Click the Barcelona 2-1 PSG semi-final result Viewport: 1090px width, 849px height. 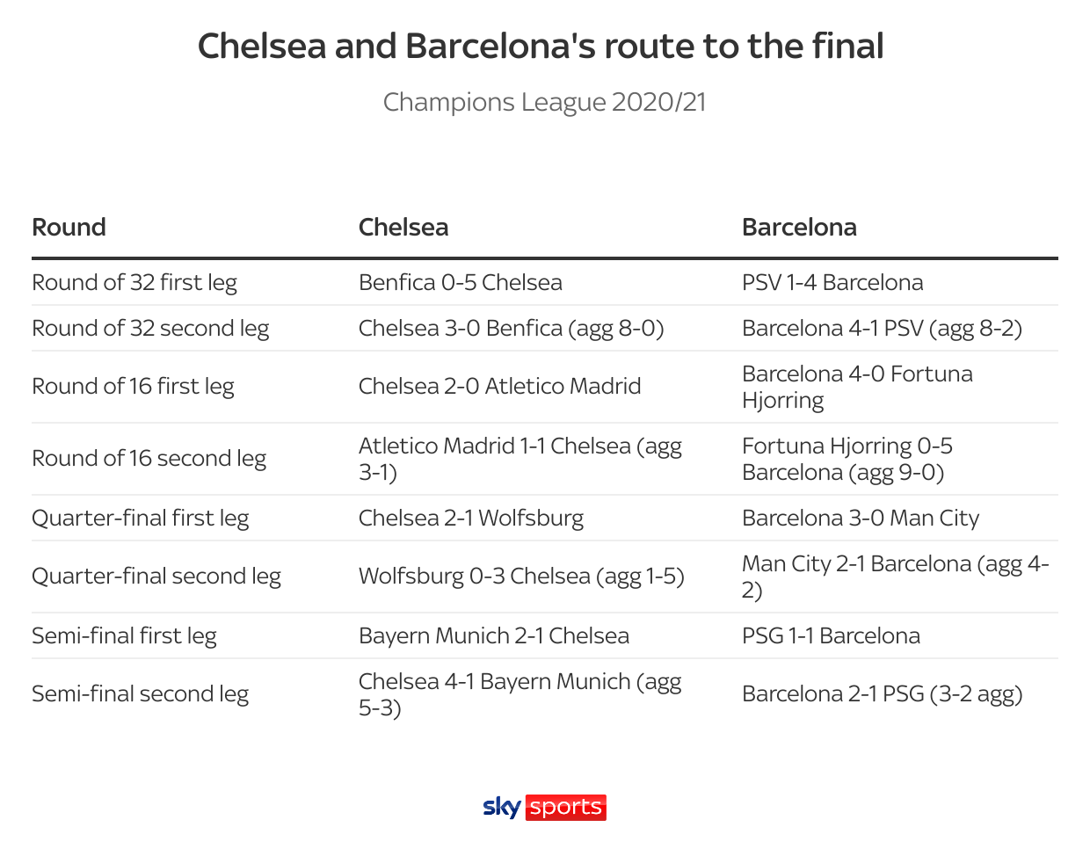click(x=883, y=693)
